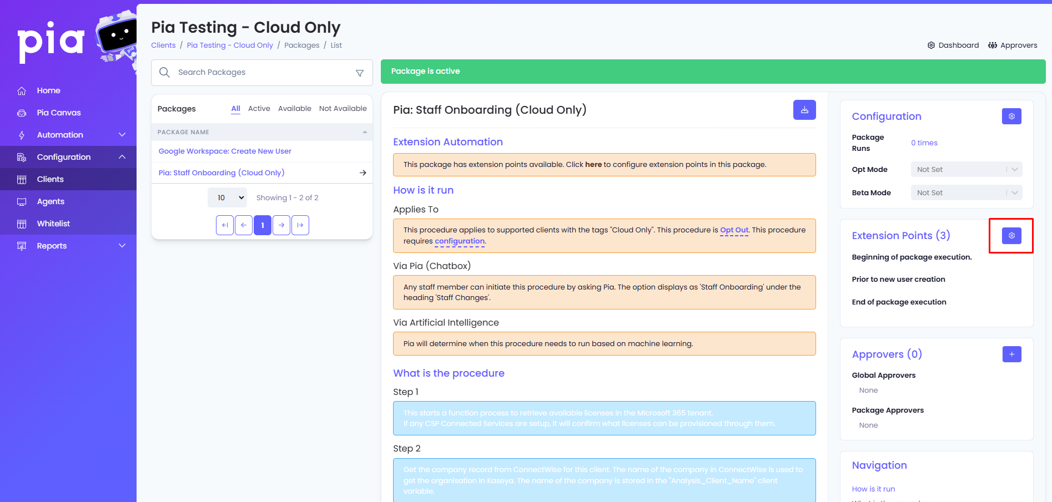This screenshot has height=502, width=1052.
Task: Click the Clients breadcrumb link
Action: coord(163,45)
